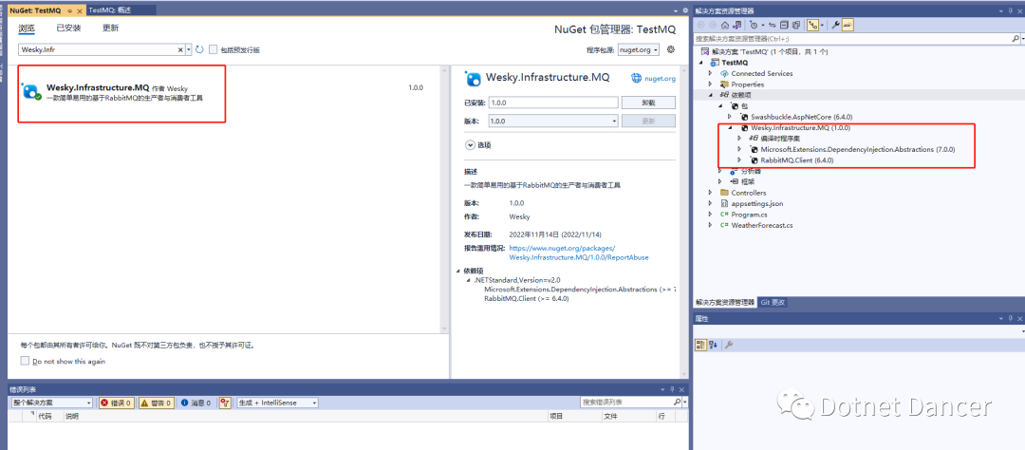Screen dimensions: 1025x450
Task: Open properties wrench icon in Solution Explorer toolbar
Action: 835,25
